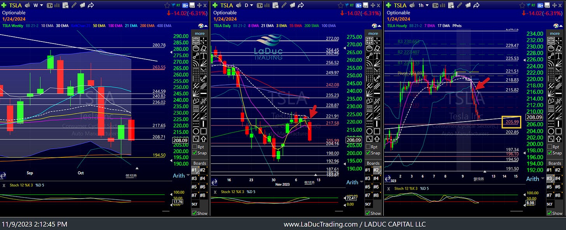Click the TSLA symbol field on hourly chart
This screenshot has height=230, width=566.
click(400, 5)
